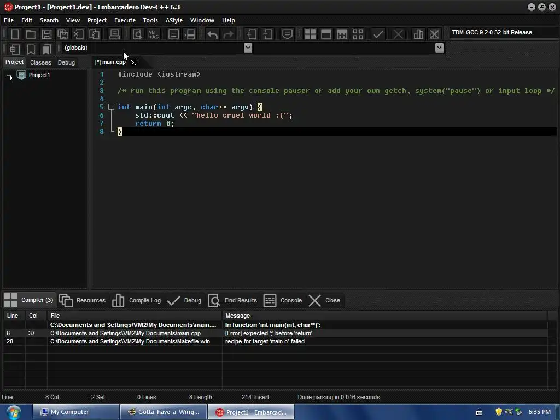This screenshot has width=560, height=420.
Task: Open the AStyle menu
Action: point(174,20)
